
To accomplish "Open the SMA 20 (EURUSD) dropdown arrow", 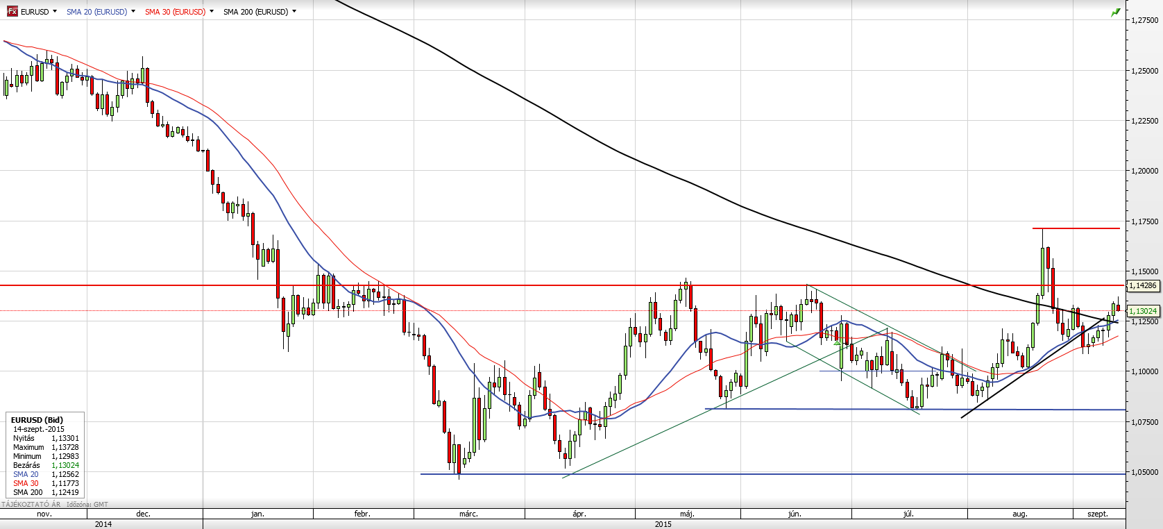I will click(x=133, y=11).
